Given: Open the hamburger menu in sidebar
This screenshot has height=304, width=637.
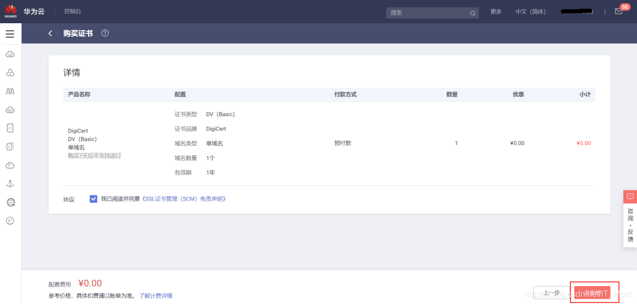Looking at the screenshot, I should pyautogui.click(x=10, y=34).
